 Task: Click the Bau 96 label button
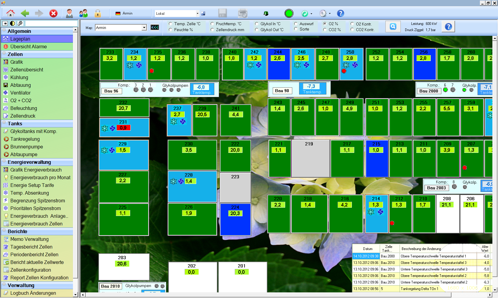coord(111,91)
